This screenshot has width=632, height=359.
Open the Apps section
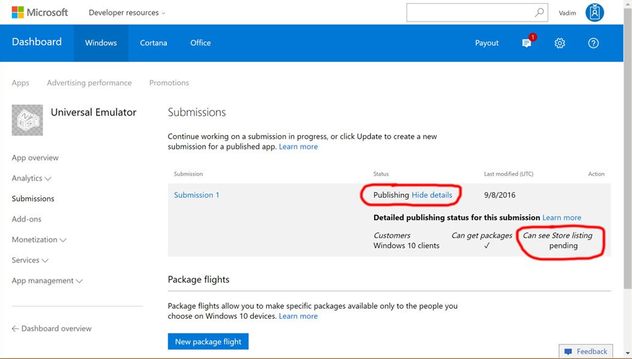(x=20, y=83)
